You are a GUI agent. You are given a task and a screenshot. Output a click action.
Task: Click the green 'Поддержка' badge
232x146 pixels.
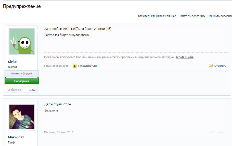(22, 81)
